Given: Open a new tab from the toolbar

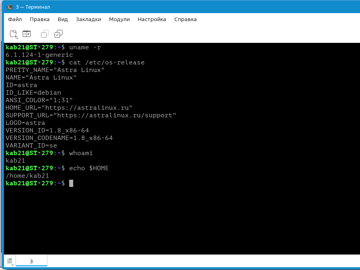Looking at the screenshot, I should (14, 34).
